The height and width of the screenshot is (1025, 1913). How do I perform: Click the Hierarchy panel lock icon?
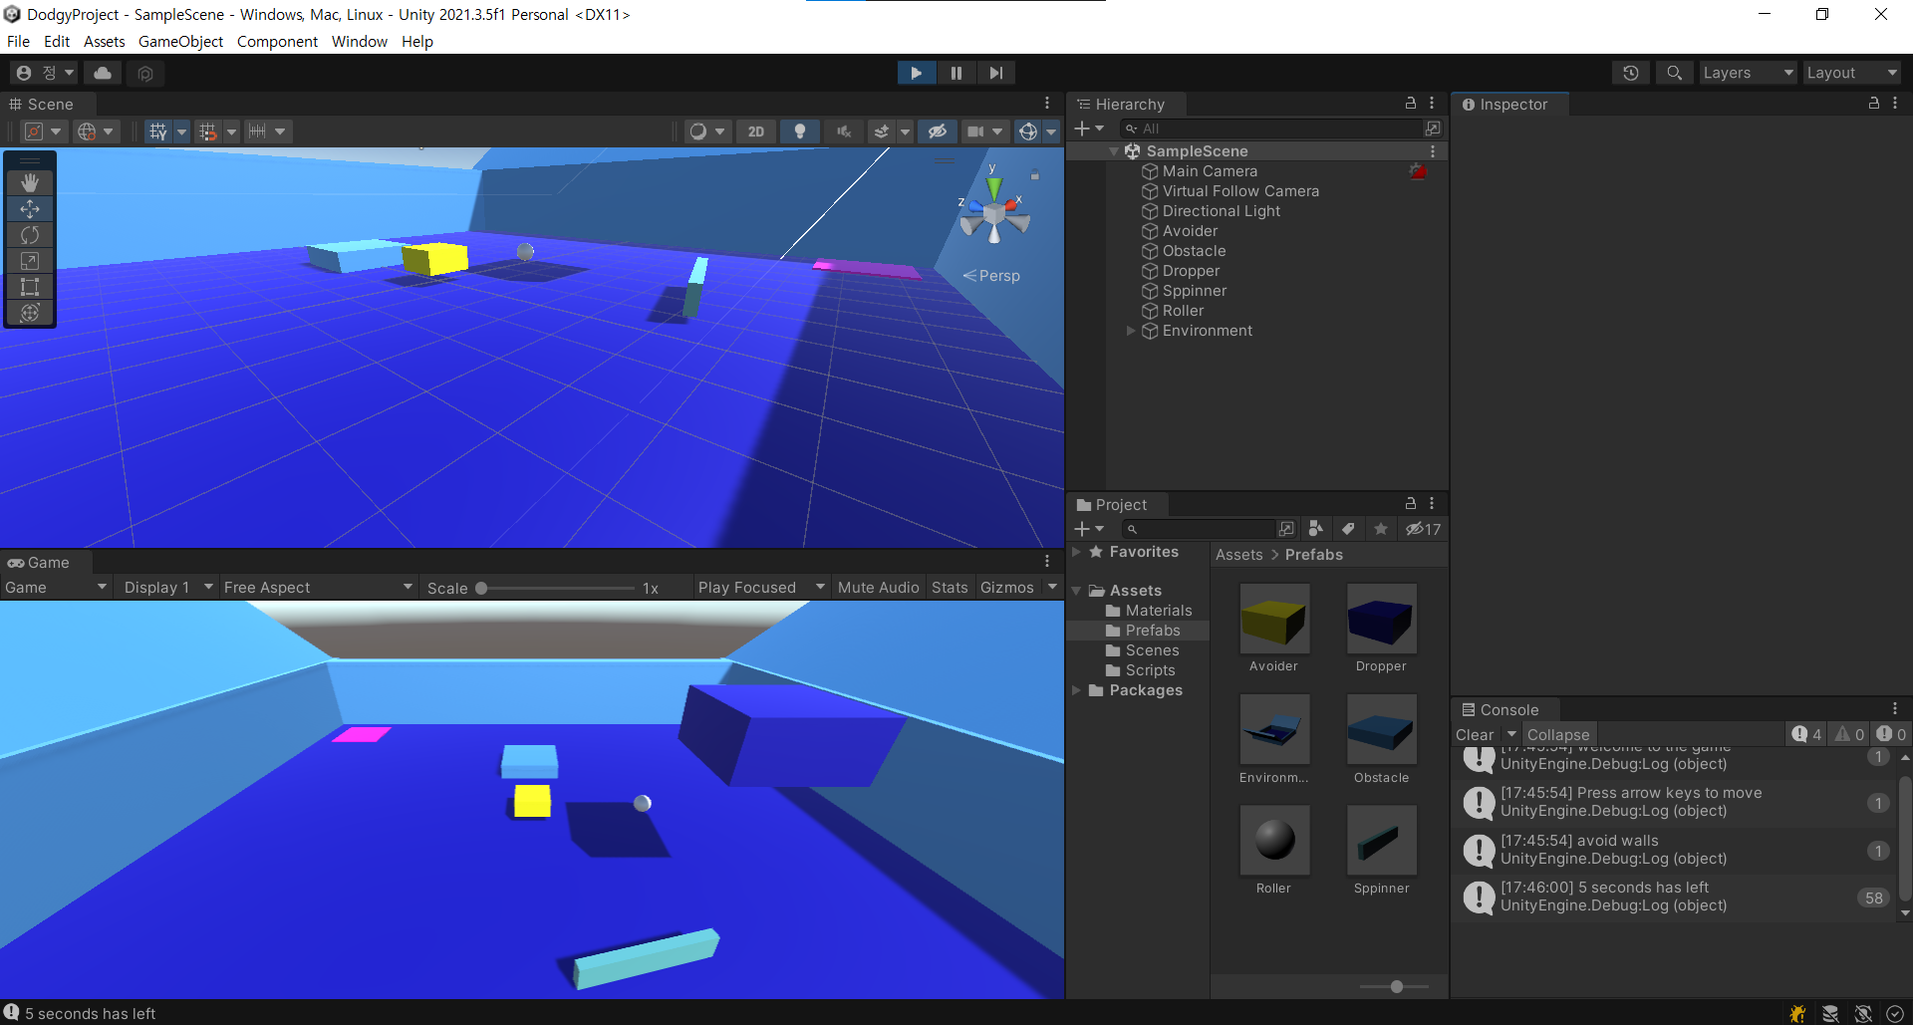pyautogui.click(x=1410, y=103)
